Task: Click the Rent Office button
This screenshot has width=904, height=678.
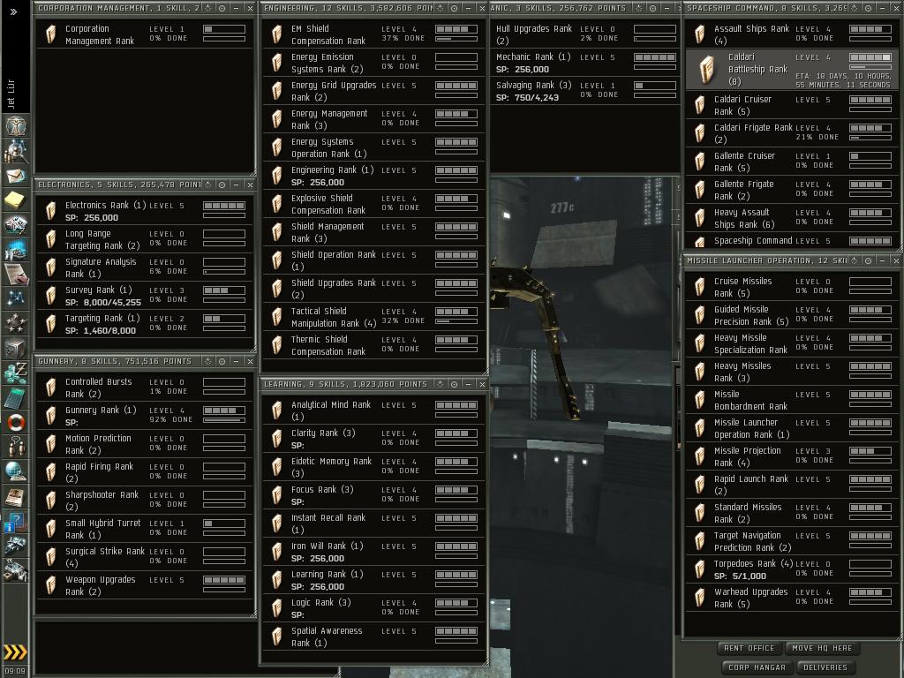Action: coord(749,648)
